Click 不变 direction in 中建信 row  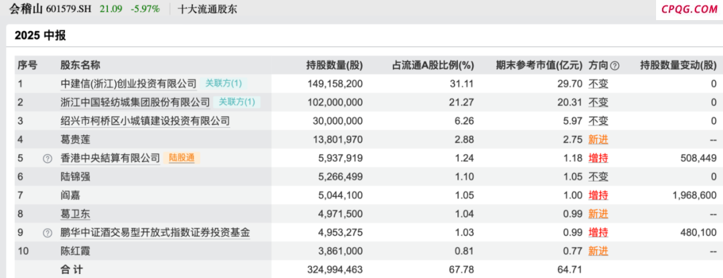(598, 84)
